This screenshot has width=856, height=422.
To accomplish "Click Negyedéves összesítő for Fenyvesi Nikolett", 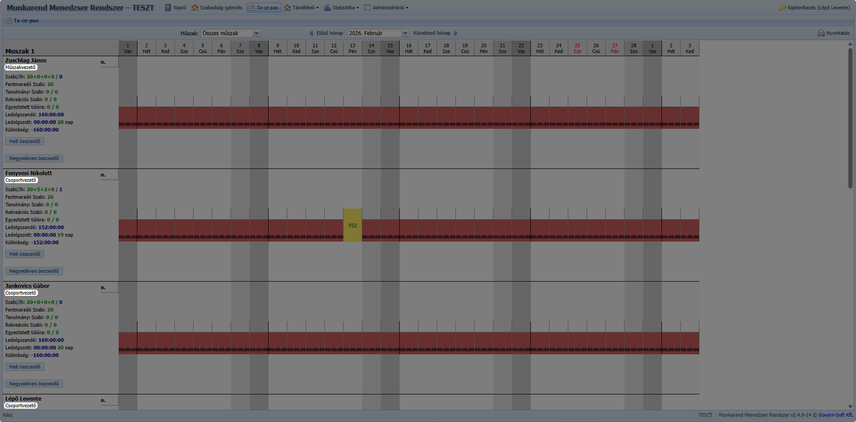I will coord(34,271).
